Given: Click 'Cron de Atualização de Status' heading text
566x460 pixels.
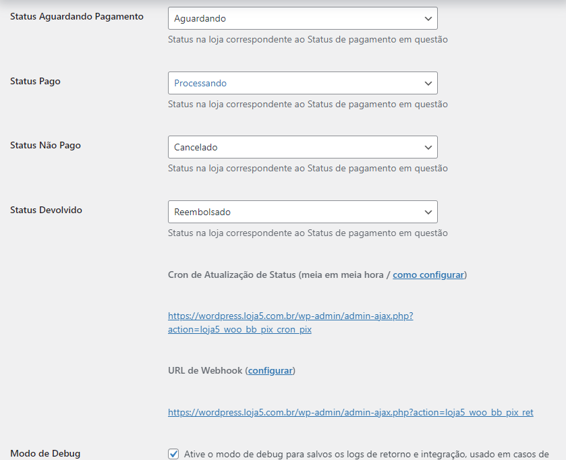Looking at the screenshot, I should pyautogui.click(x=232, y=275).
